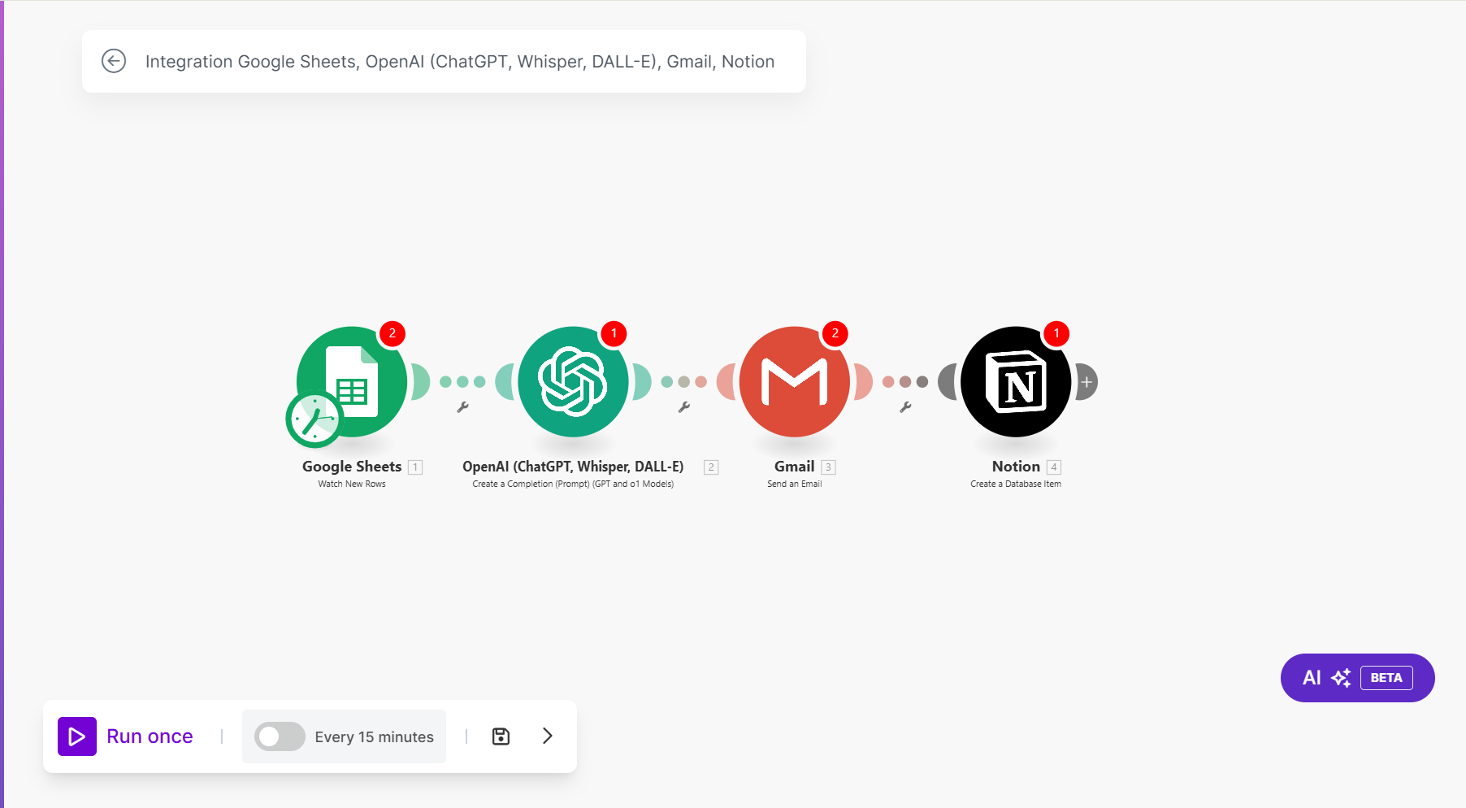Click the Send an Email text
Image resolution: width=1466 pixels, height=808 pixels.
click(795, 484)
